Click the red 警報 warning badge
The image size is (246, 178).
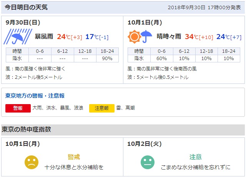click(18, 108)
